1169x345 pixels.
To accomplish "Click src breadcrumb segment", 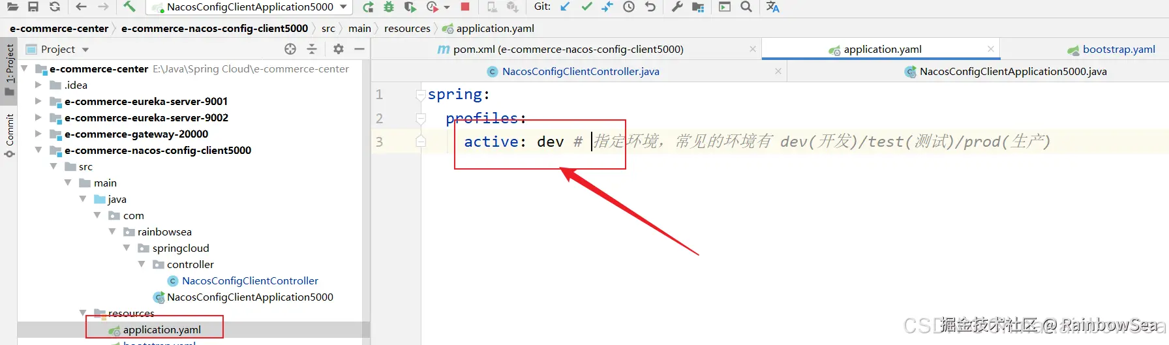I will click(328, 29).
